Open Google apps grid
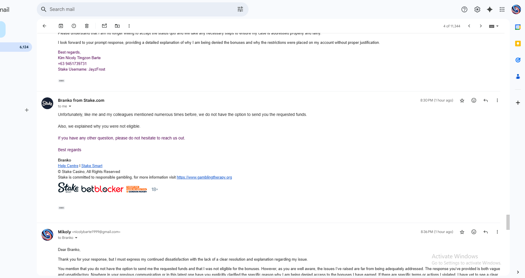Viewport: 525px width, 278px height. click(502, 9)
